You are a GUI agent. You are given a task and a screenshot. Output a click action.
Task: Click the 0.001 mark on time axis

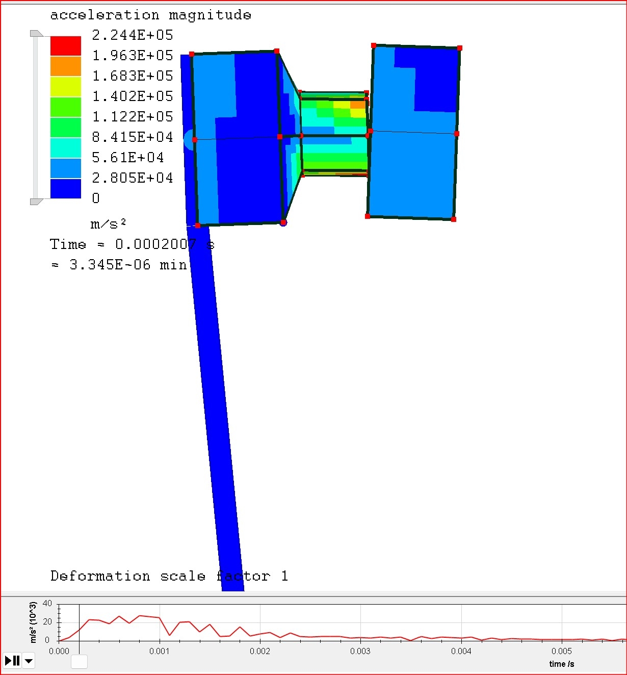click(160, 651)
